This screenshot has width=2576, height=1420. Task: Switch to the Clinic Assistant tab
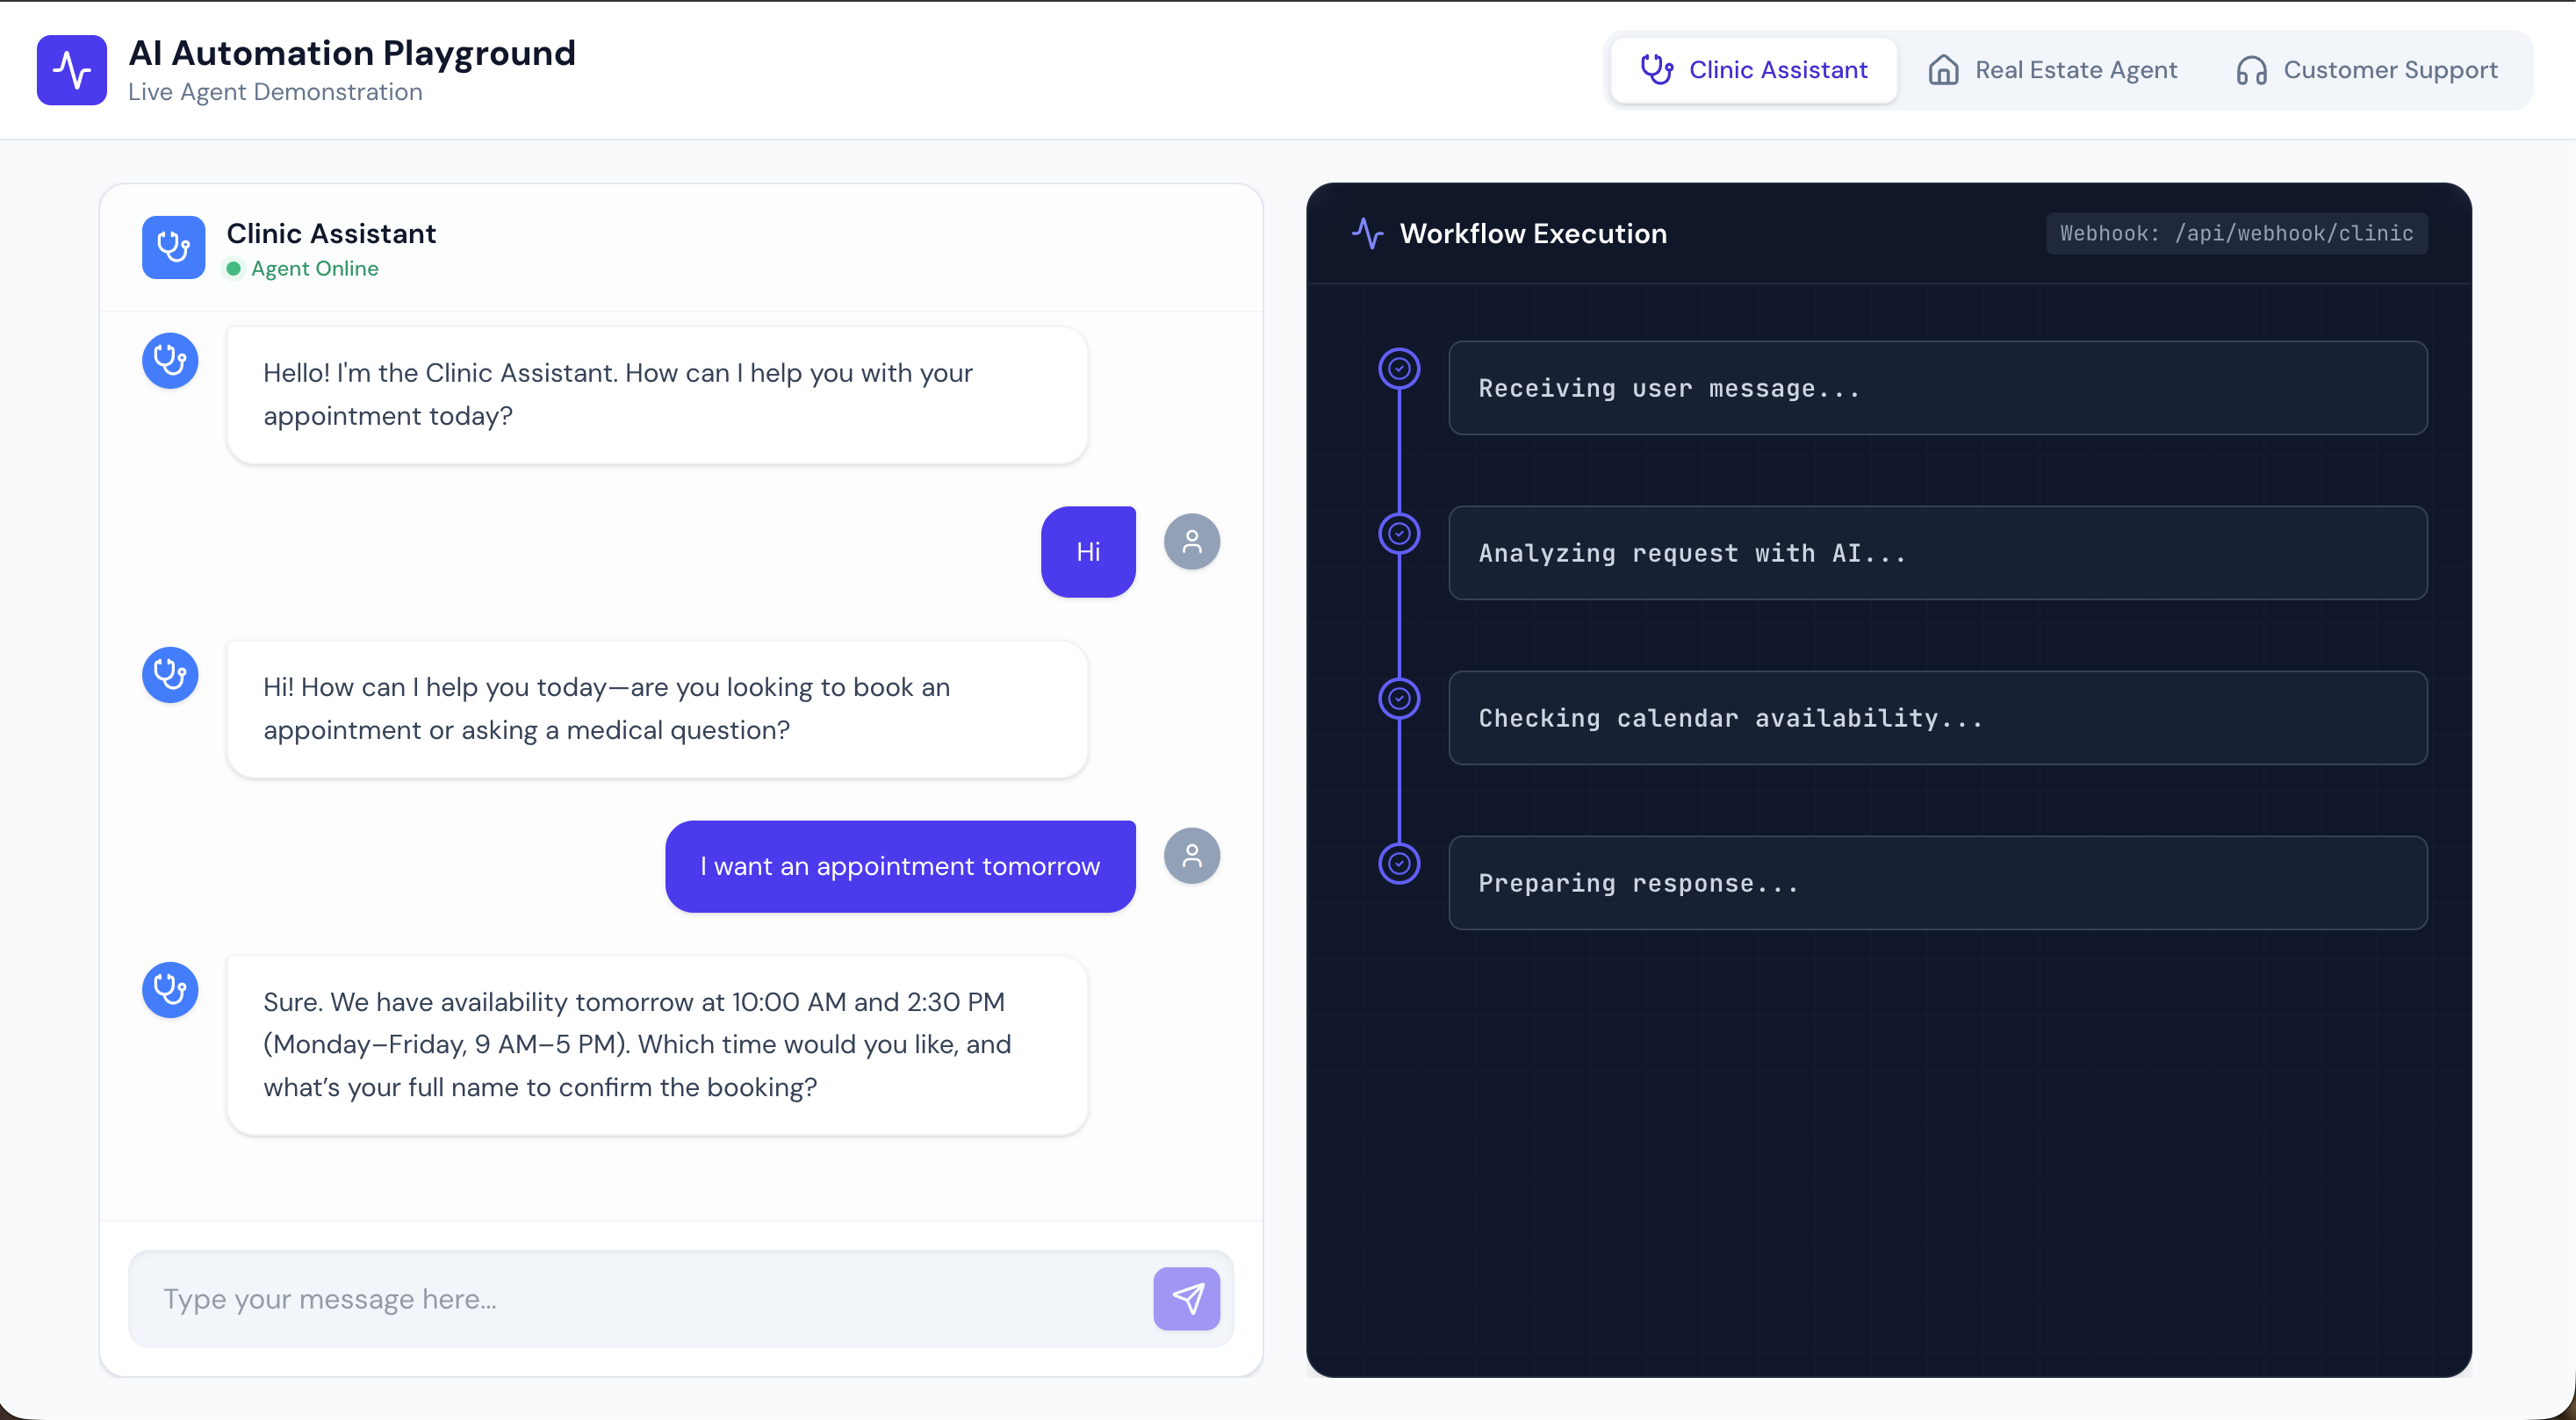click(x=1754, y=70)
